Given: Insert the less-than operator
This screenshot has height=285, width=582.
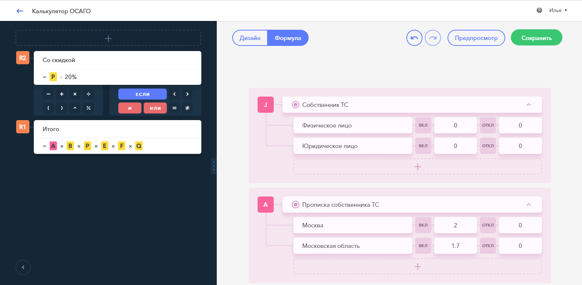Looking at the screenshot, I should coord(175,94).
